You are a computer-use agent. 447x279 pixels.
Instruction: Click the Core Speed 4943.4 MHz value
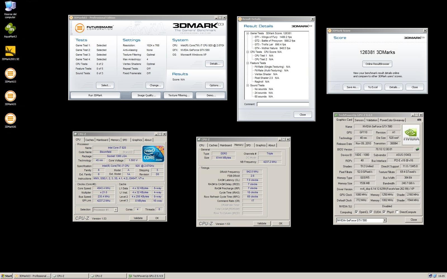[103, 188]
